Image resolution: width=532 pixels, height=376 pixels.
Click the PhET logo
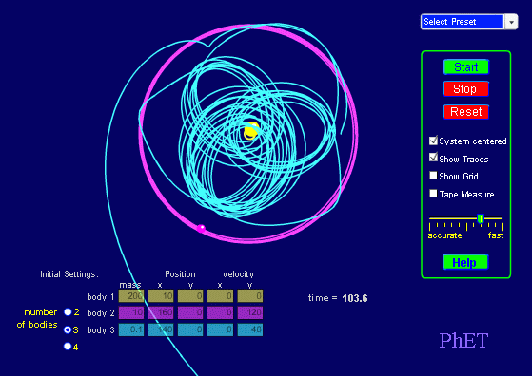[x=463, y=341]
